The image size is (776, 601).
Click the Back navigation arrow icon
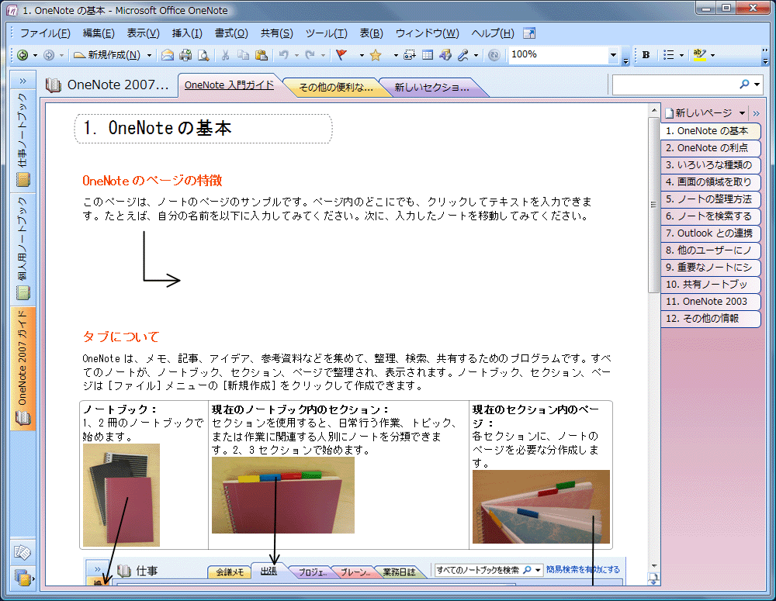pyautogui.click(x=23, y=55)
